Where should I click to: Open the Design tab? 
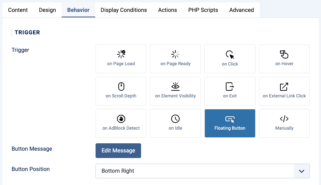pyautogui.click(x=48, y=10)
